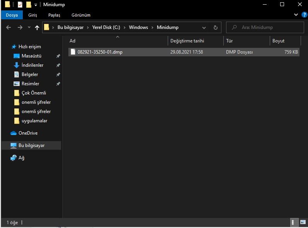Click the Masaüstü desktop icon
Screen dimensions: 308x228
(17, 56)
